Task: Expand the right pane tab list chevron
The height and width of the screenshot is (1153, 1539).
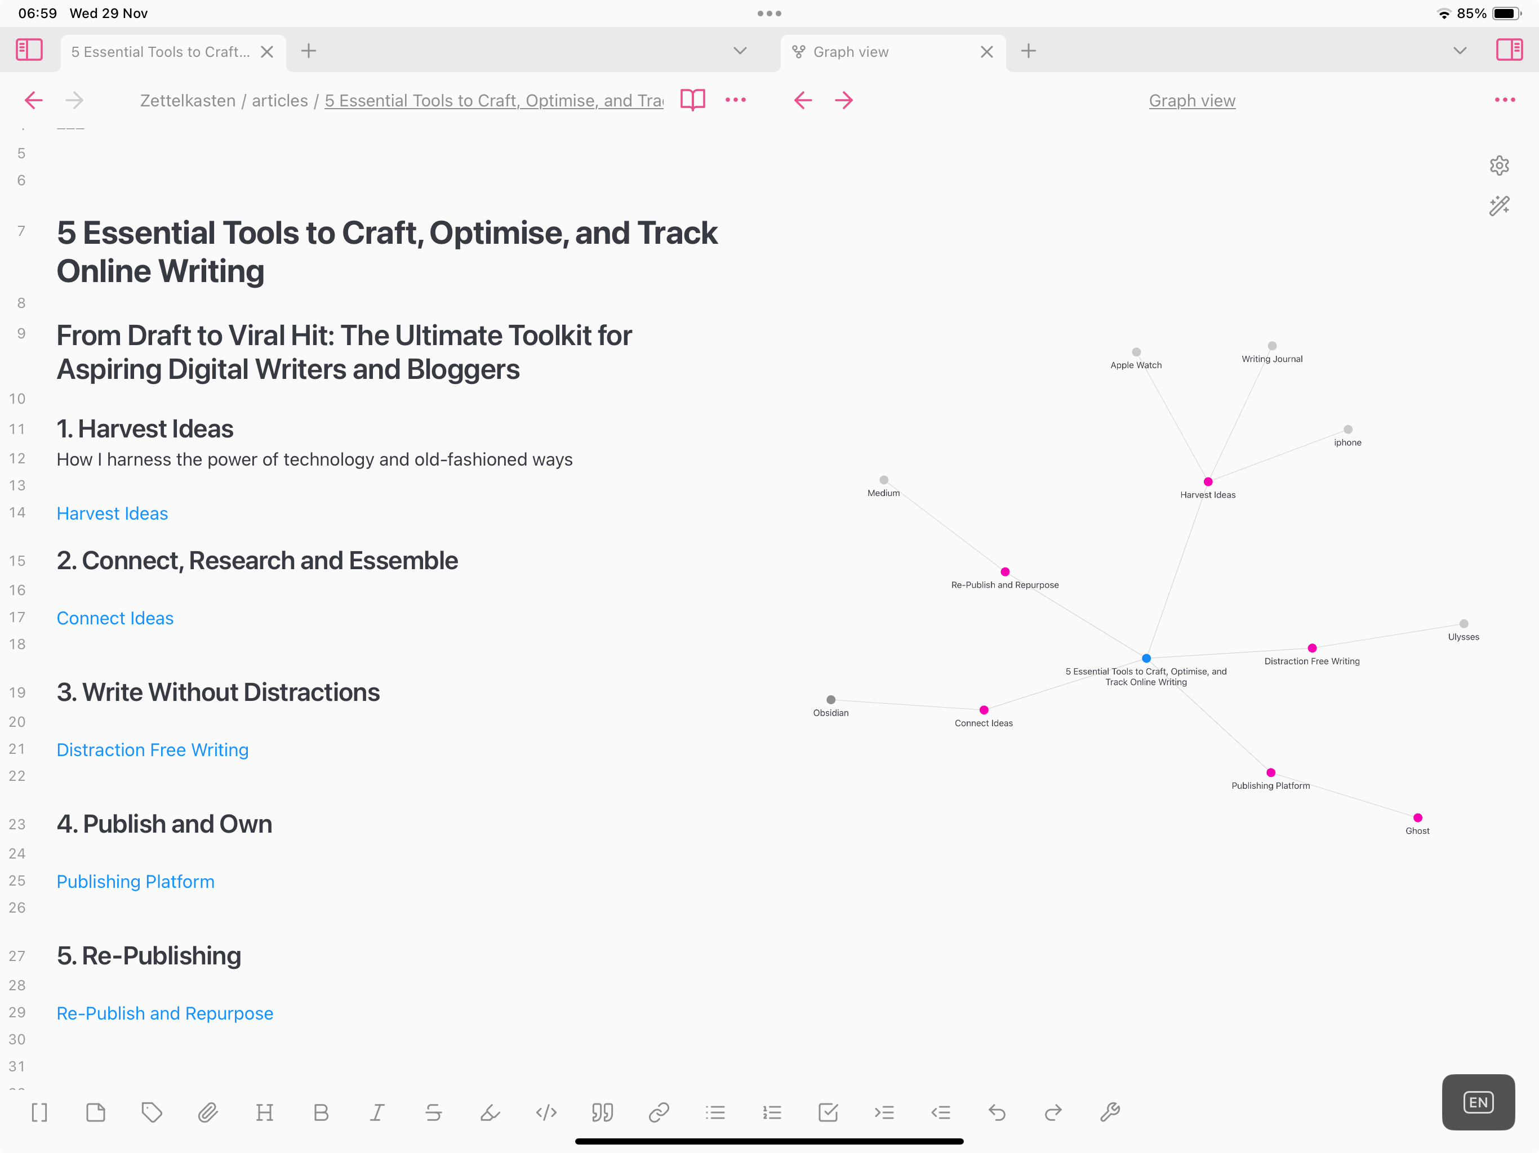Action: click(1460, 51)
